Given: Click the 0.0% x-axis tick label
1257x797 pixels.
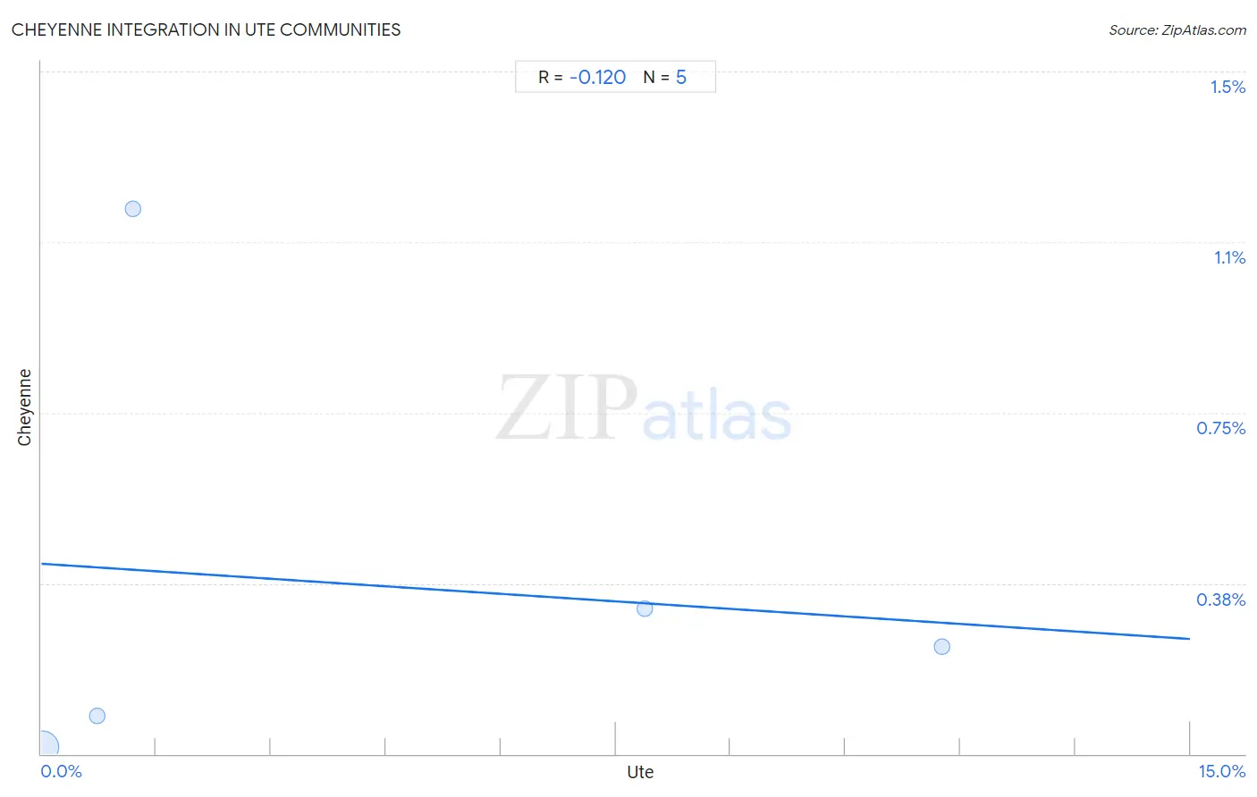Looking at the screenshot, I should (62, 771).
